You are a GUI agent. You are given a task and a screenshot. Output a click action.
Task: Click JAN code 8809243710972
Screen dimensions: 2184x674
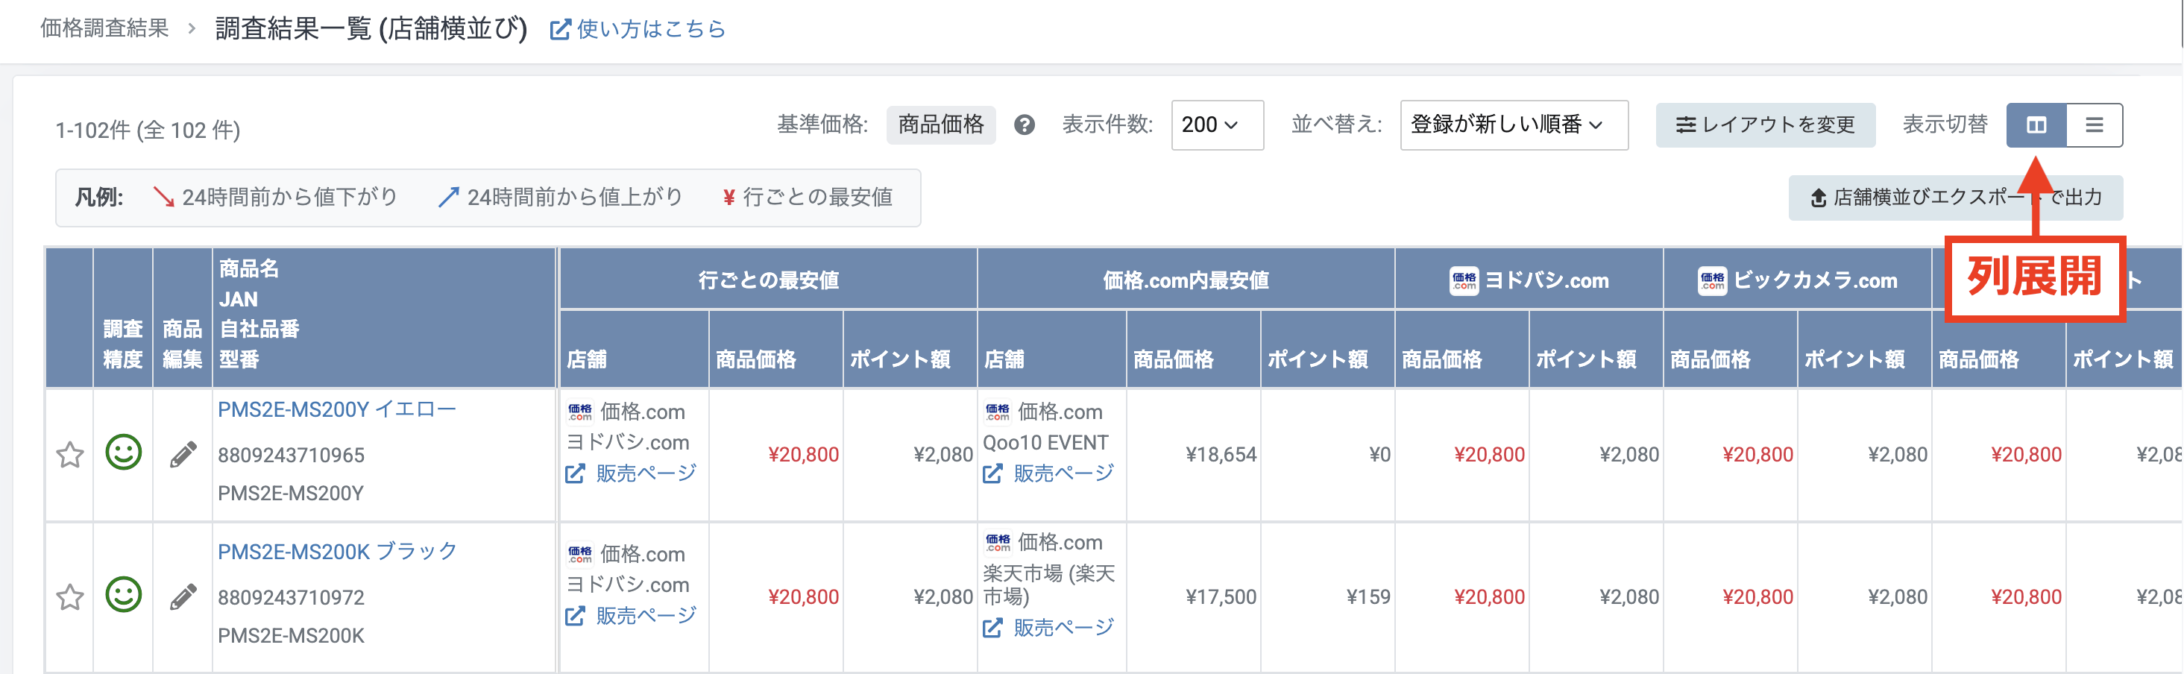point(291,598)
